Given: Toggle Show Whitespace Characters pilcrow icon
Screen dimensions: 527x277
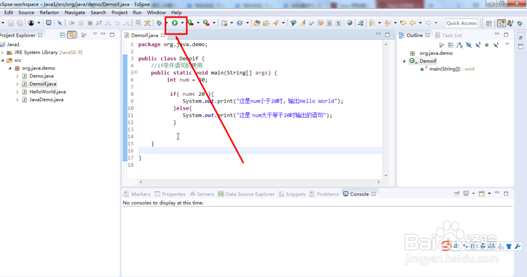Looking at the screenshot, I should [338, 23].
